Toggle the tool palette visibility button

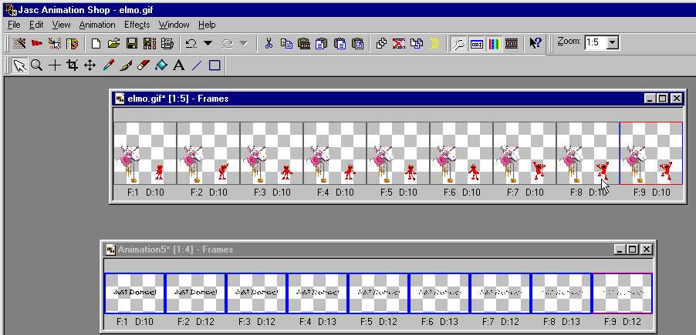point(458,43)
